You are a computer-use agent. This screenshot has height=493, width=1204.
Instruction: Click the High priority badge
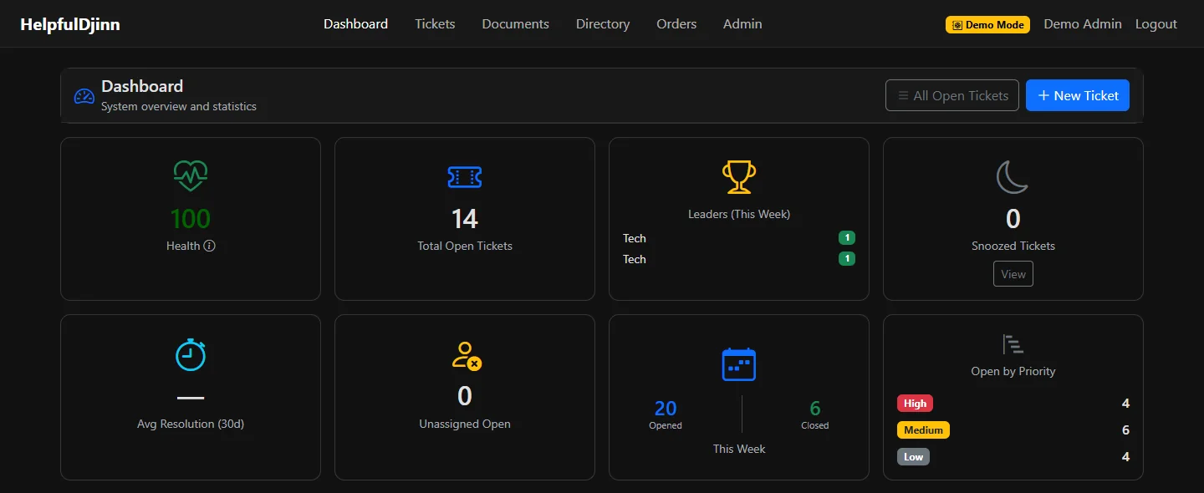pyautogui.click(x=915, y=404)
